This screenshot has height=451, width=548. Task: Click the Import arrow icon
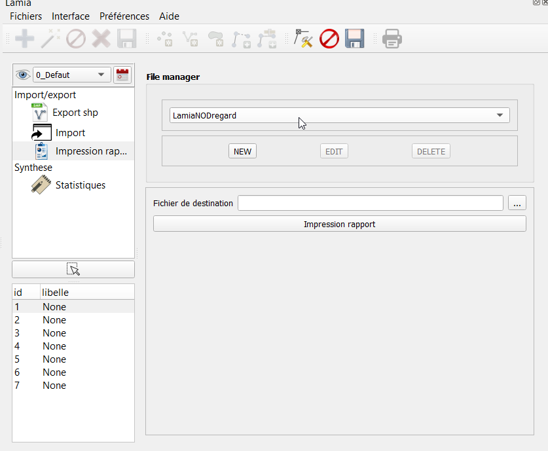click(42, 132)
